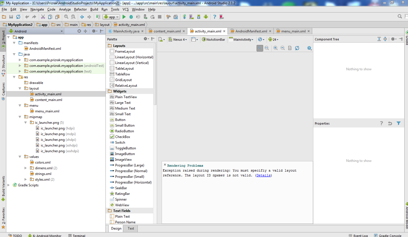This screenshot has height=237, width=408.
Task: Open the Android Monitor tool window
Action: (x=45, y=235)
